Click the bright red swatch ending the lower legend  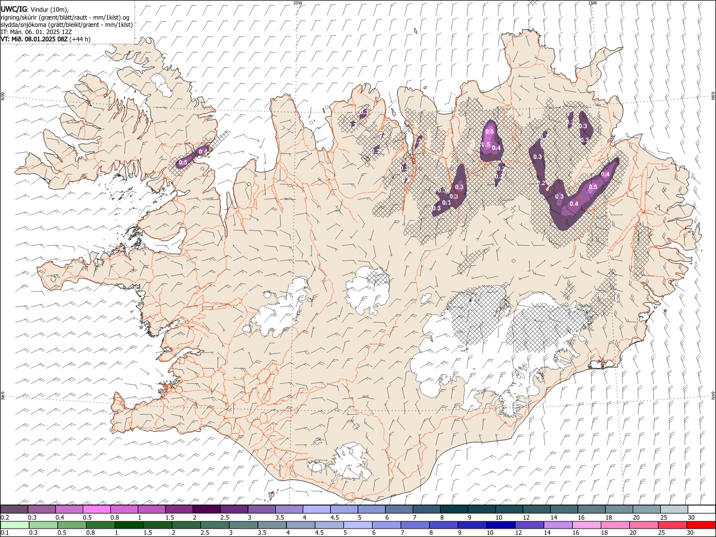pos(701,525)
